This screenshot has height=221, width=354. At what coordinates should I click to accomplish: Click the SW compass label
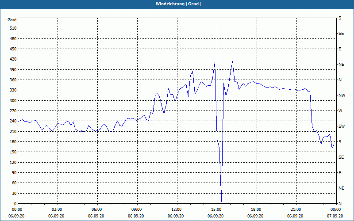[x=342, y=126]
